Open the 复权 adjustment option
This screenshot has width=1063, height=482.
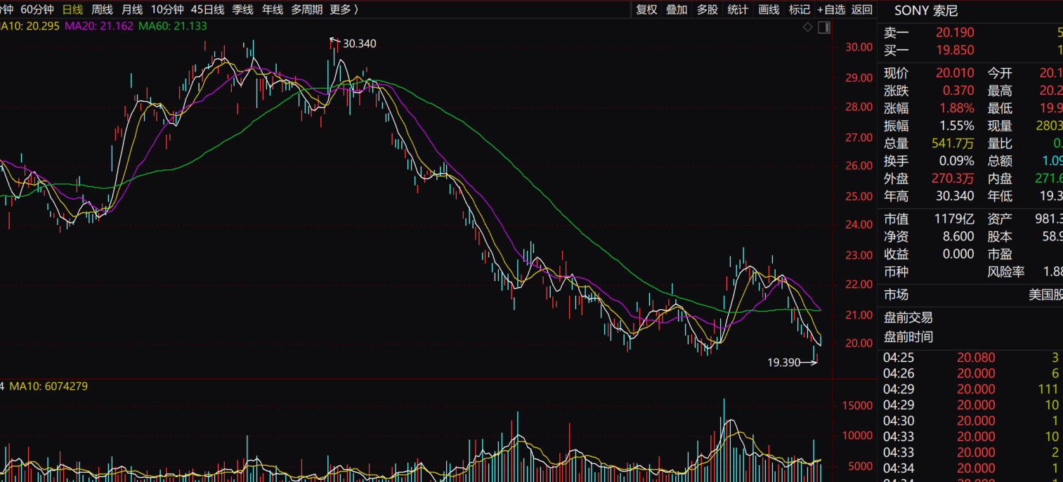pos(646,9)
